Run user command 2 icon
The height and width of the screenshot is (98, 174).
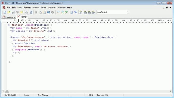85,12
